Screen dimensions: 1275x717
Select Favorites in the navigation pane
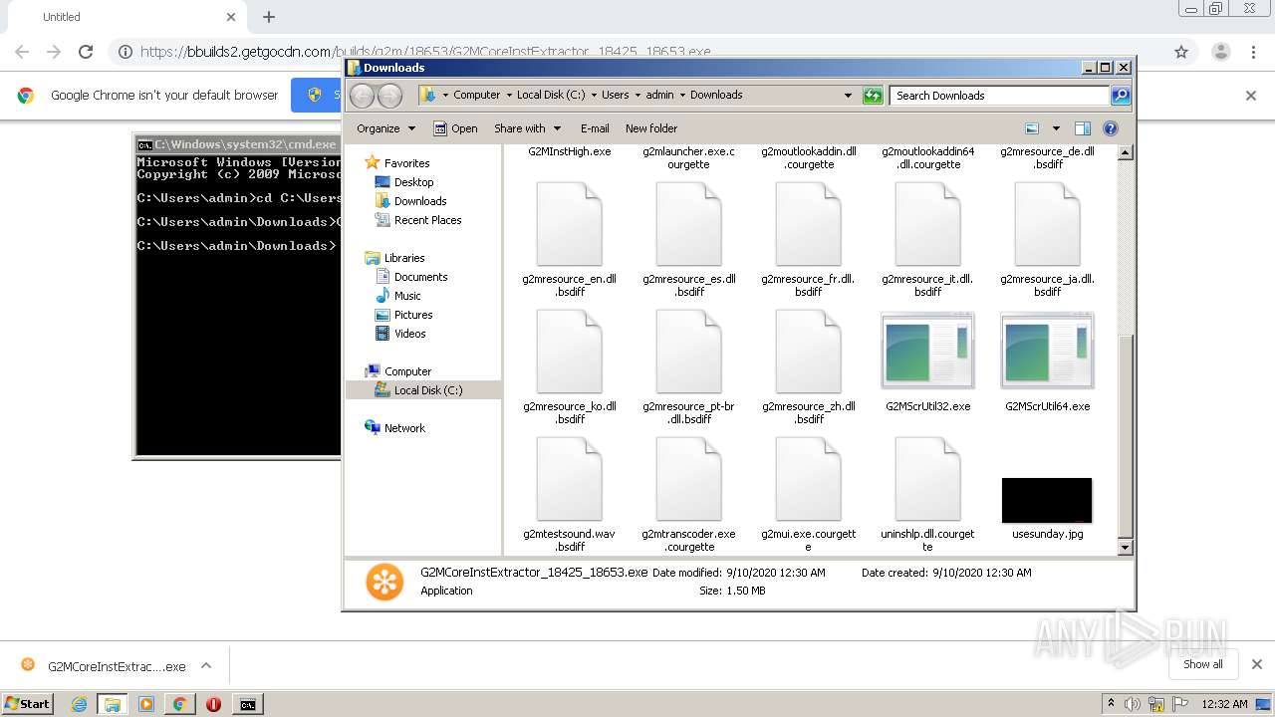pos(397,162)
